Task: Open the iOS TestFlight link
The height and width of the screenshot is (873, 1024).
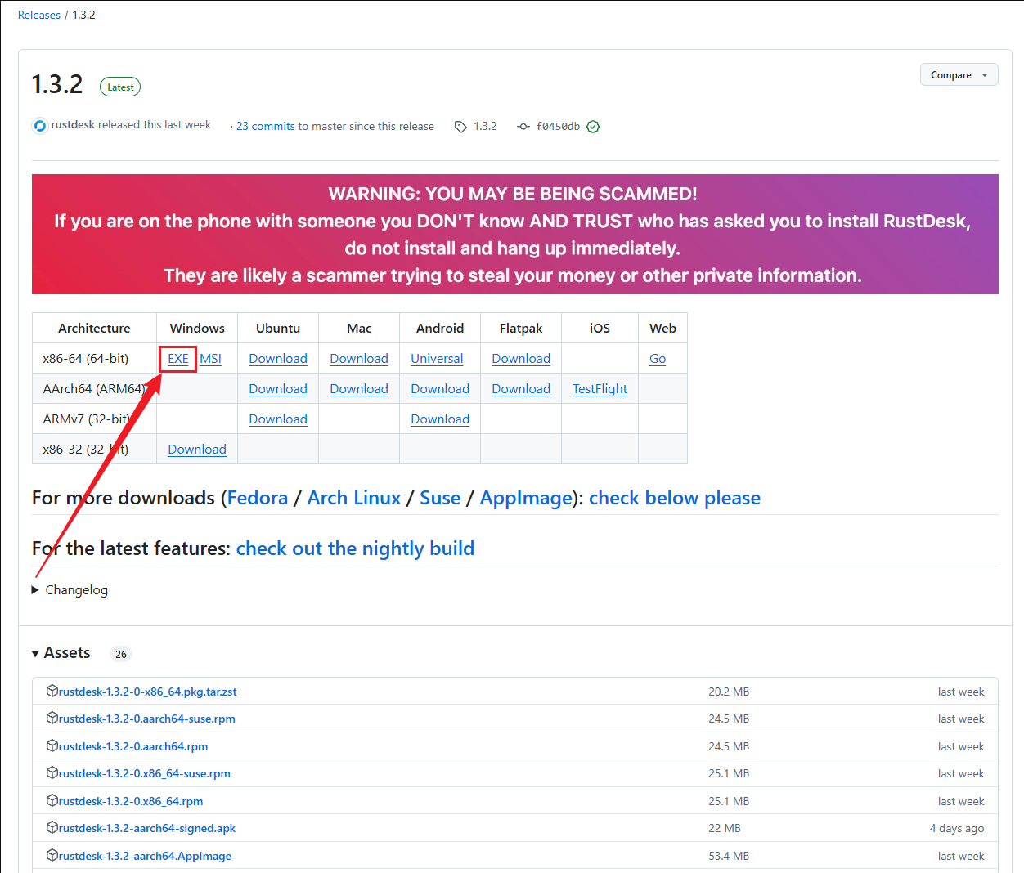Action: pyautogui.click(x=600, y=389)
